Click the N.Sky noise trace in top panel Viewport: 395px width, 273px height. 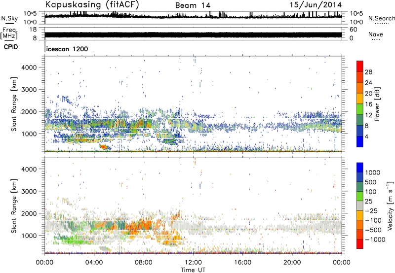(193, 16)
